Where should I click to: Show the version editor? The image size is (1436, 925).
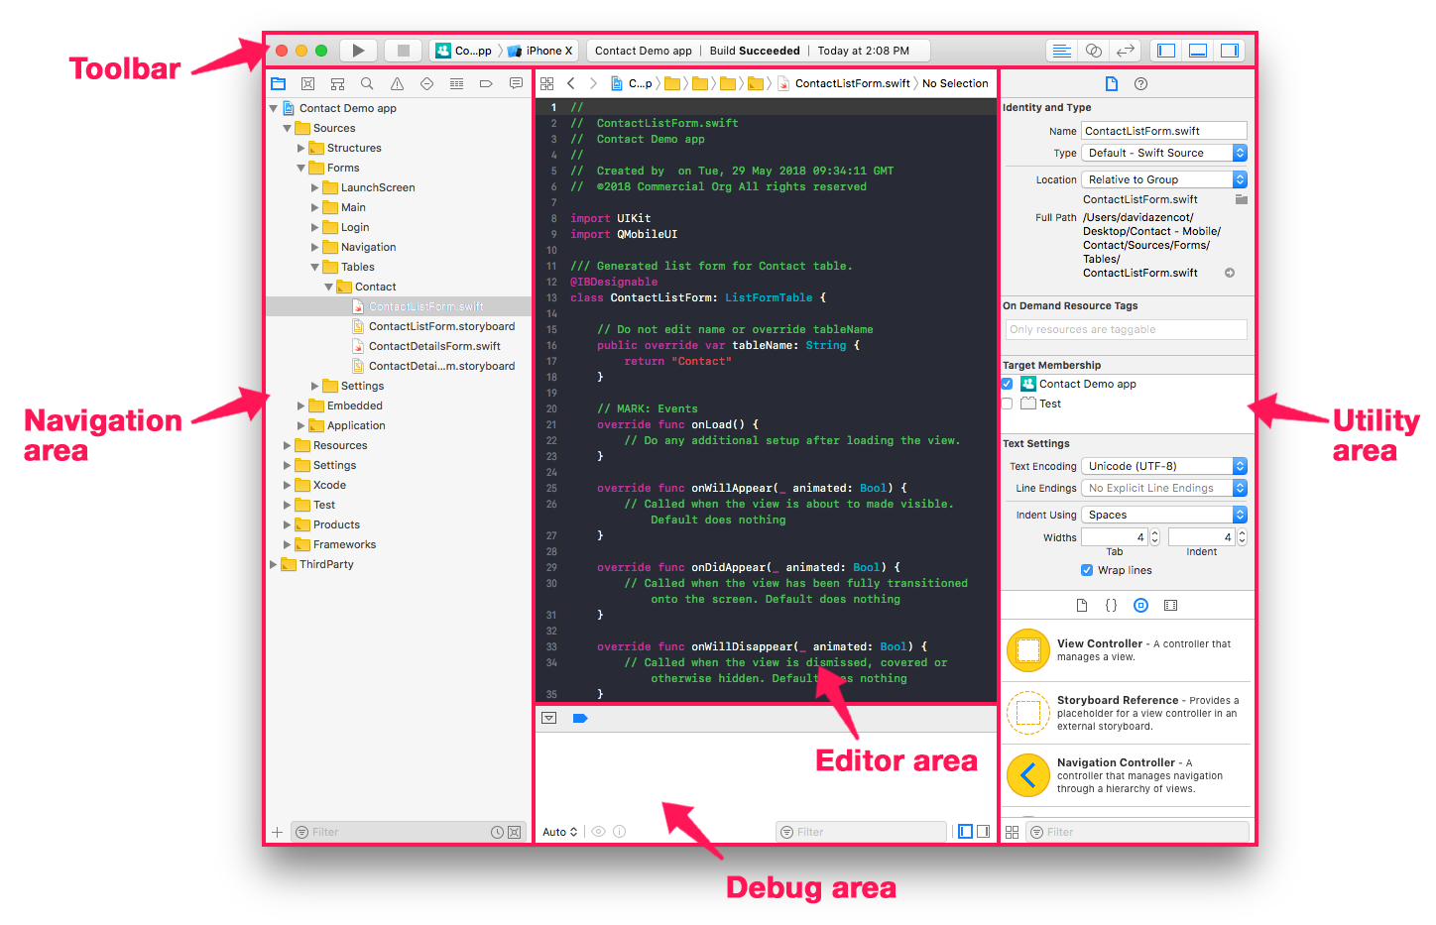(1125, 51)
